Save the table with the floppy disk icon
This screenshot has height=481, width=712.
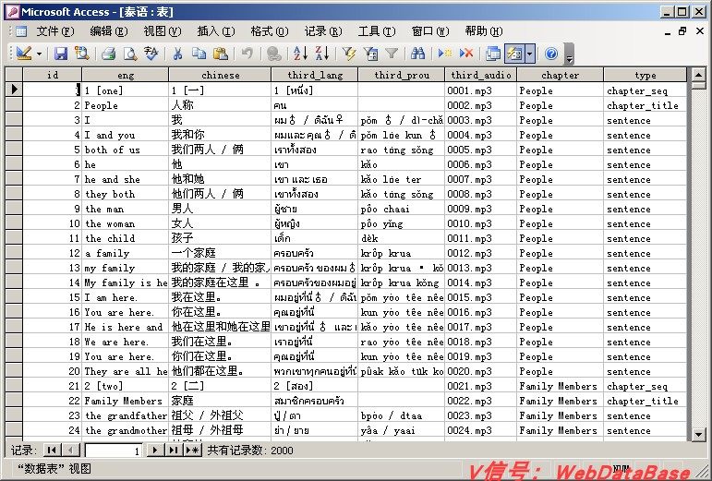pyautogui.click(x=60, y=54)
